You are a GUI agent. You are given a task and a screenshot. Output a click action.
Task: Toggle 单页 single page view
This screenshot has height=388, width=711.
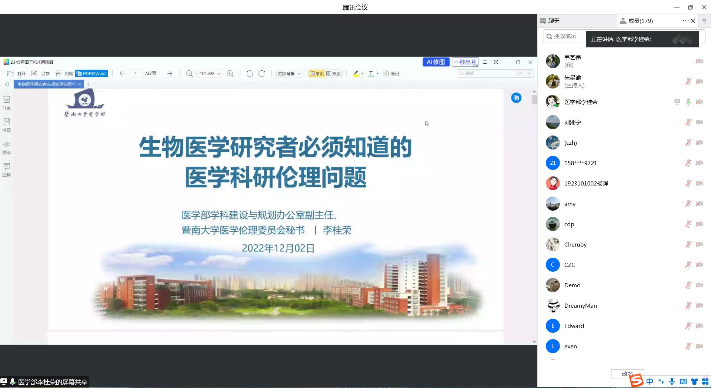[x=317, y=74]
